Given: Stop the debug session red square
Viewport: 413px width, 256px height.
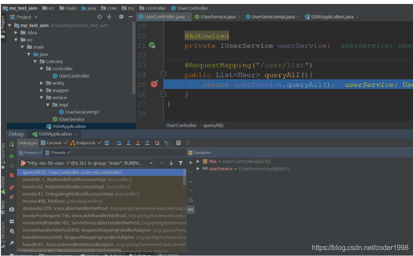Looking at the screenshot, I should point(11,175).
